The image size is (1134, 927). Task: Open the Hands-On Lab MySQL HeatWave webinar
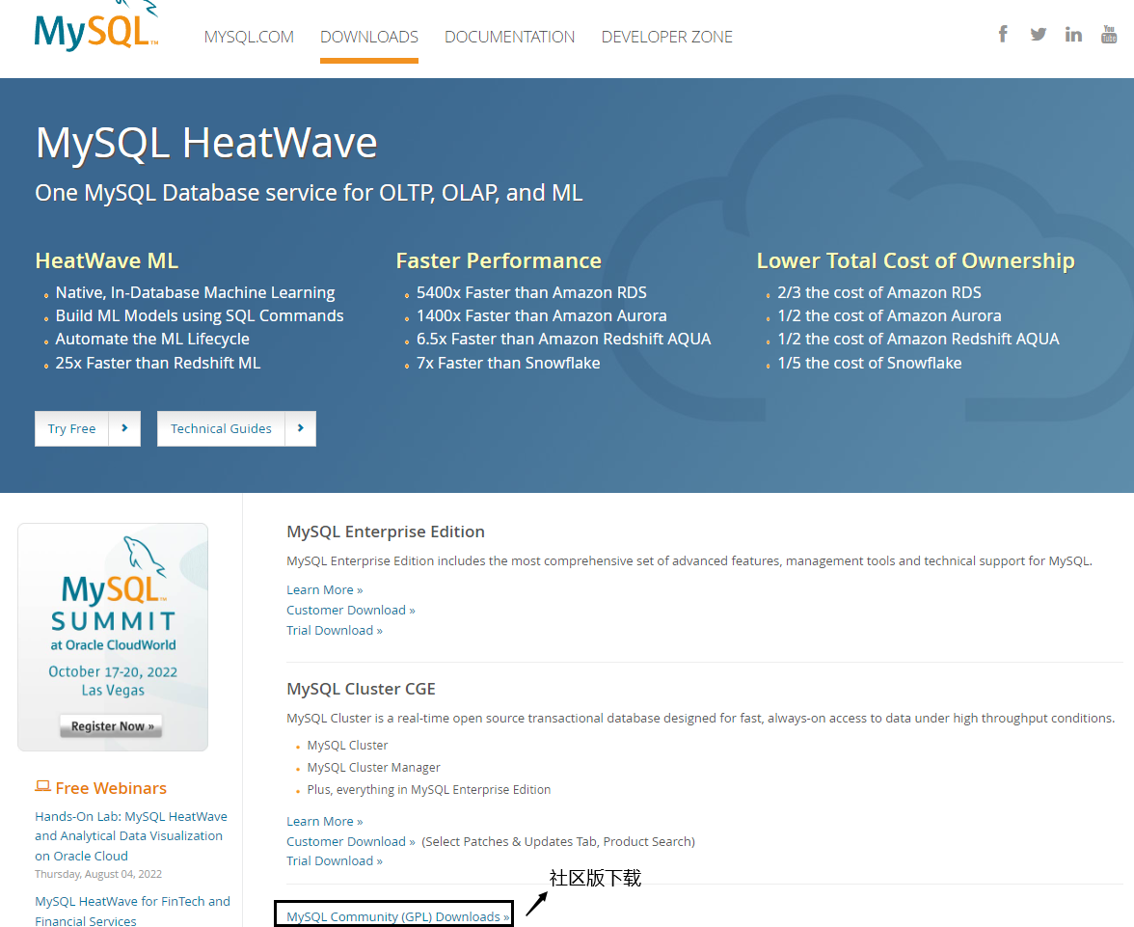pos(131,835)
